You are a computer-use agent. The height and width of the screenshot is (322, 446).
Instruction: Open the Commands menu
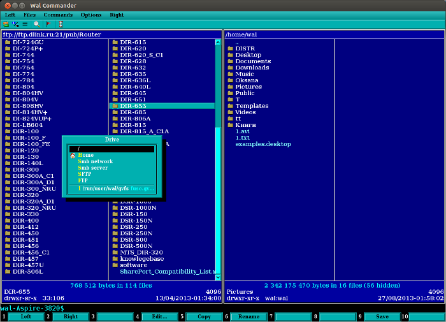pos(58,14)
